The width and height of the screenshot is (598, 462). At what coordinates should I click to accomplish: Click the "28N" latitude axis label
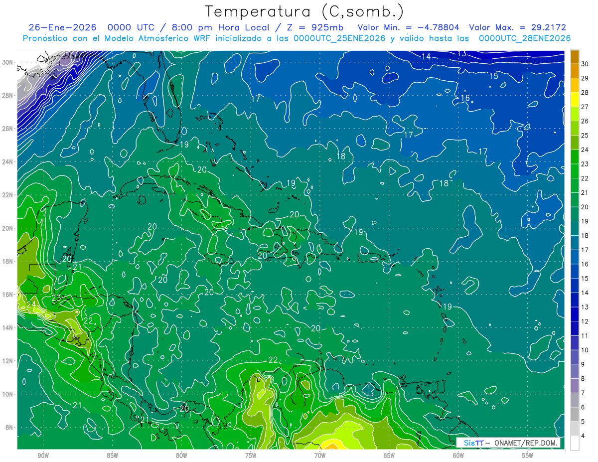[x=8, y=95]
